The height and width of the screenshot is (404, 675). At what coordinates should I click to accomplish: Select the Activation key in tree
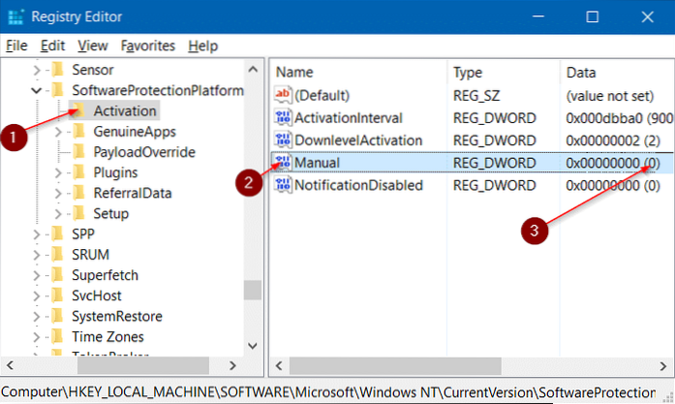125,110
